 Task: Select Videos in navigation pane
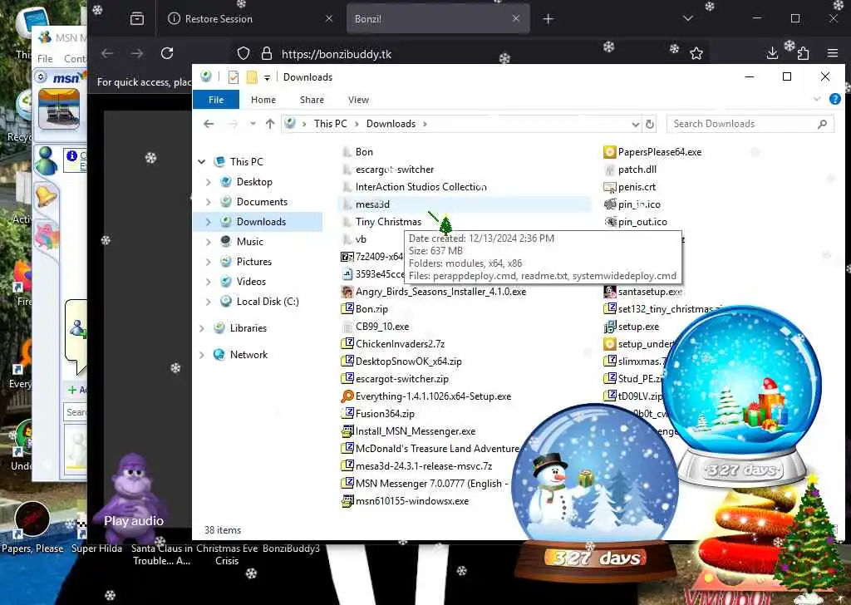tap(251, 282)
